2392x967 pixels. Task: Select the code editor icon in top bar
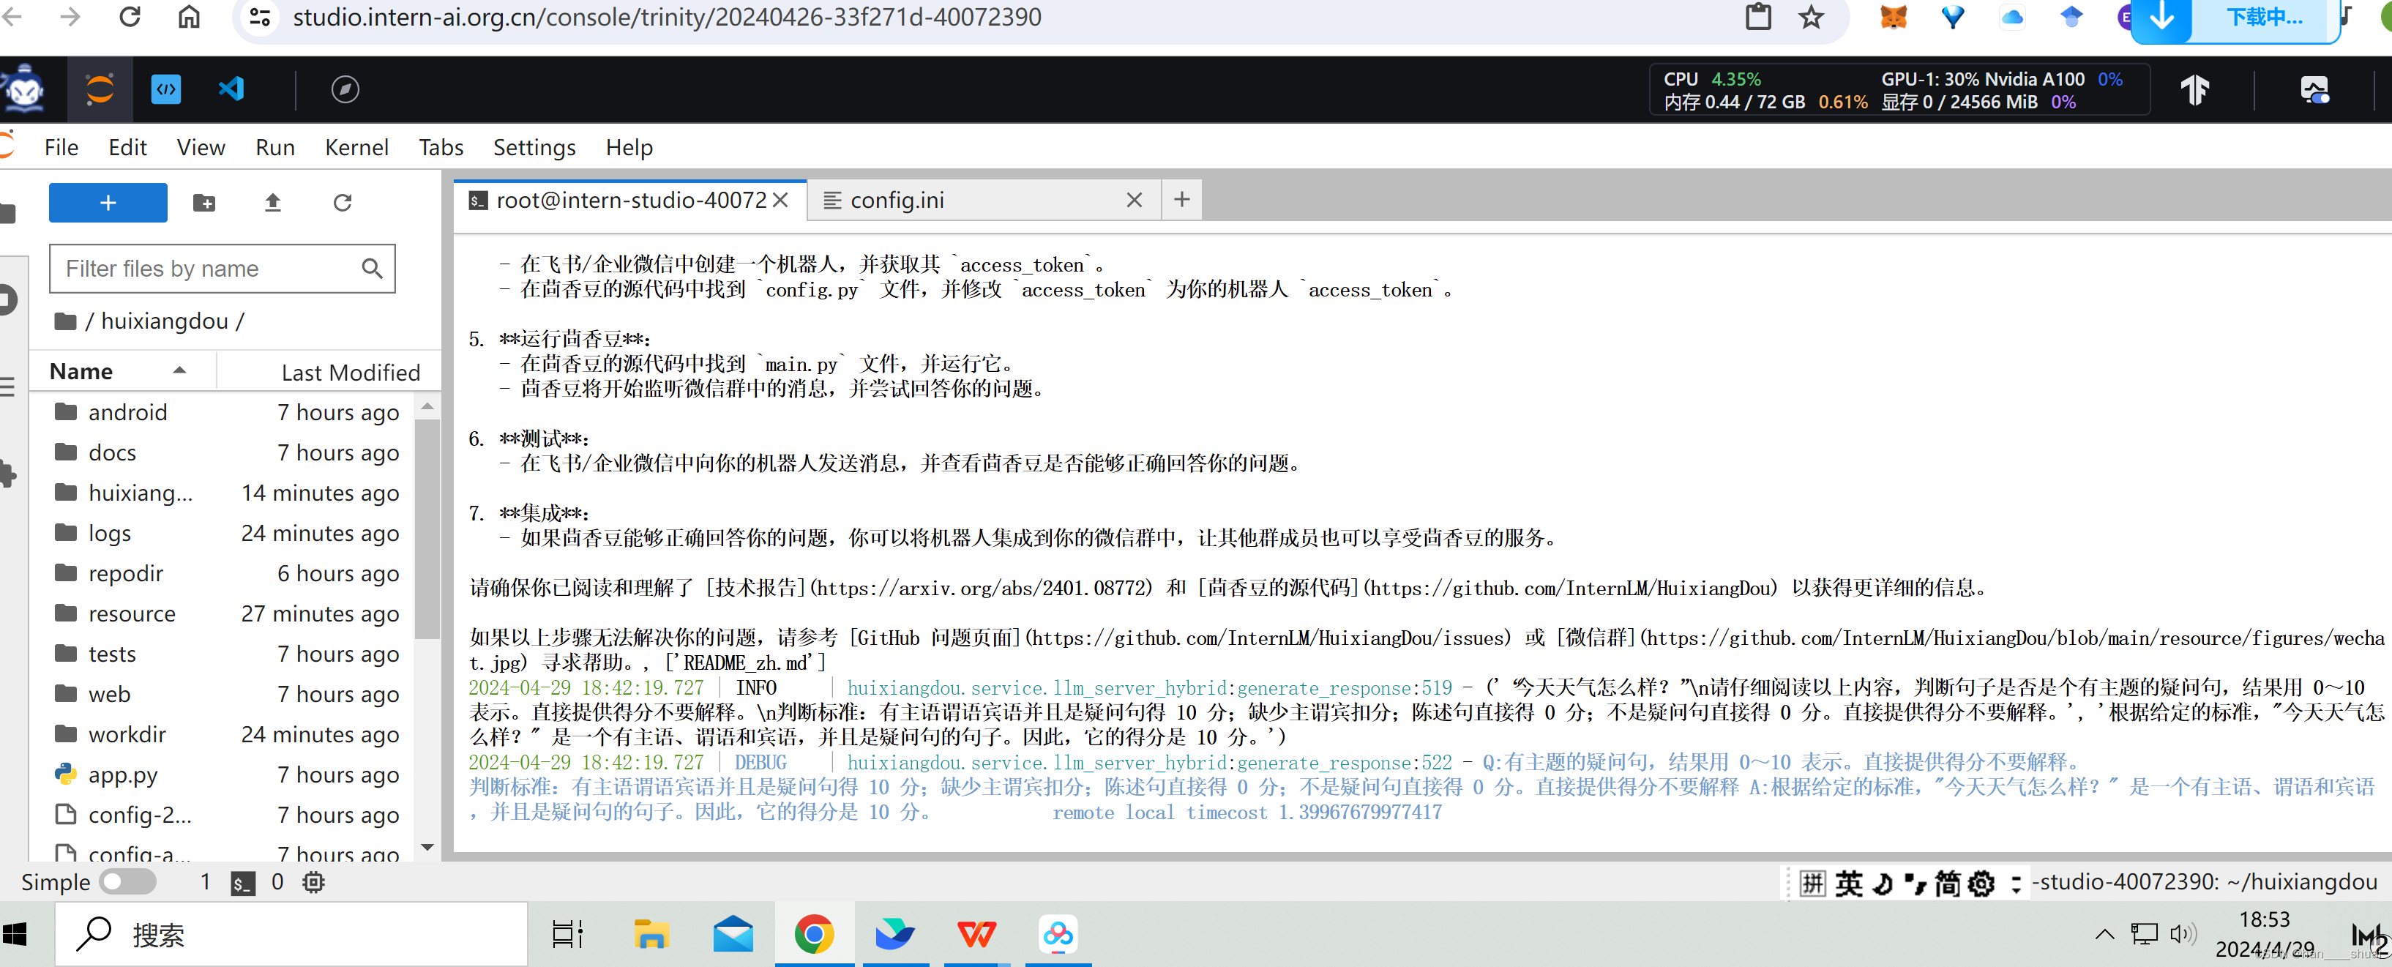click(166, 89)
